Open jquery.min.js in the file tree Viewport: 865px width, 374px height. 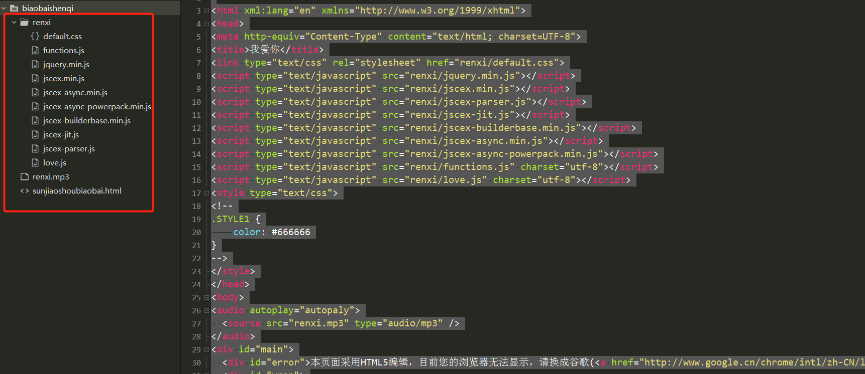tap(66, 65)
